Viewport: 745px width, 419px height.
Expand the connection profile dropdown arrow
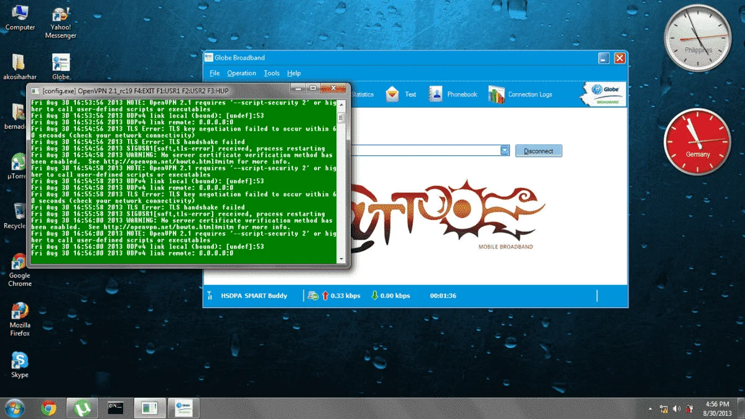tap(504, 150)
